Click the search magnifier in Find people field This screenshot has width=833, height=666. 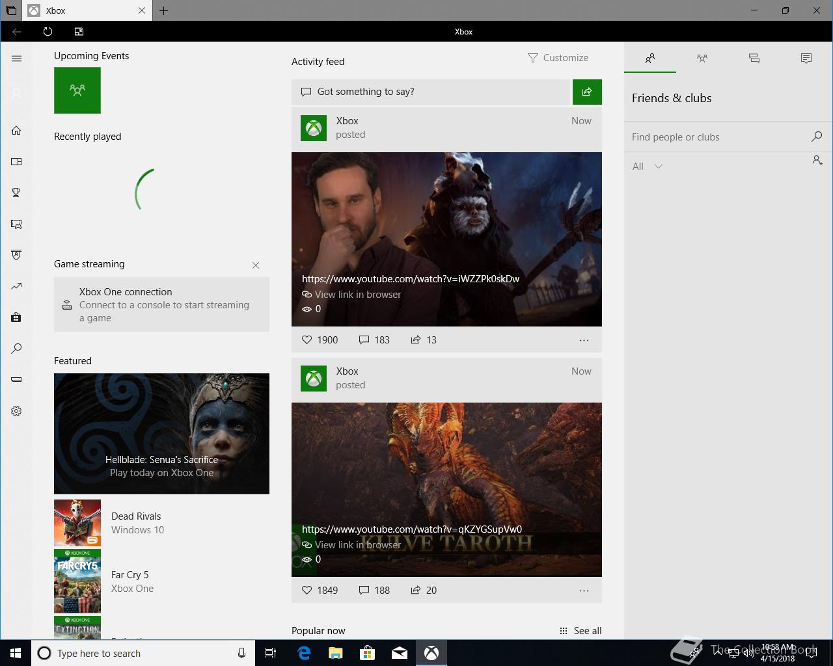[x=817, y=137]
